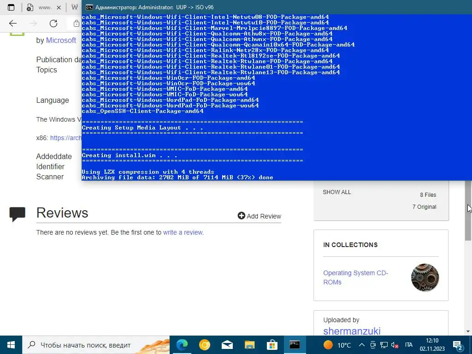The height and width of the screenshot is (354, 472).
Task: Switch to the W browser tab
Action: [74, 7]
